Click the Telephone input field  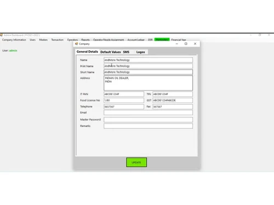124,107
